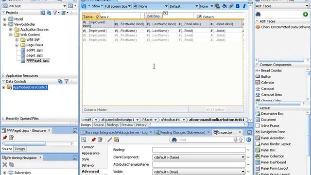This screenshot has width=311, height=175.
Task: Open the ADF Faces palette dropdown
Action: 307,6
